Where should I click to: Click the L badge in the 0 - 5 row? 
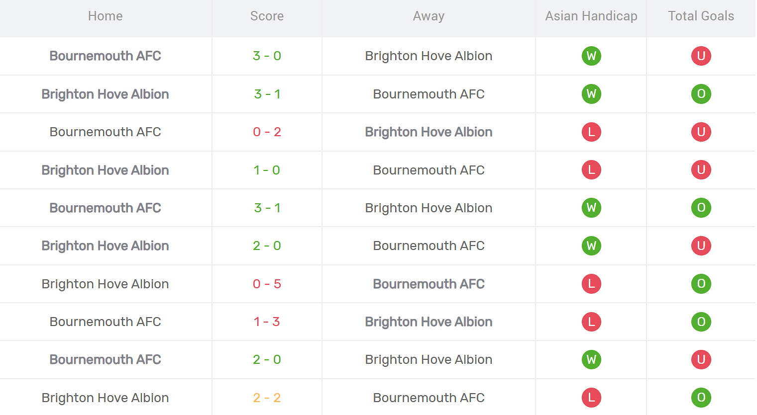591,284
